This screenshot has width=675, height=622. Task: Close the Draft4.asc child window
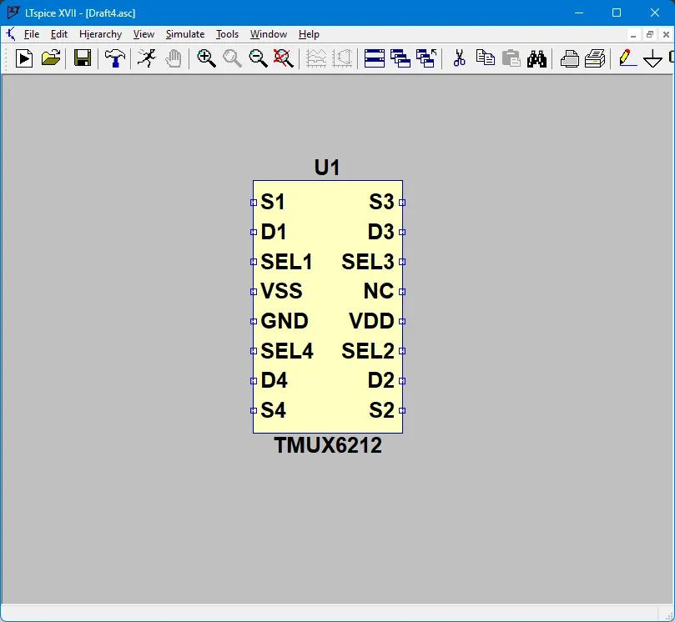(666, 34)
